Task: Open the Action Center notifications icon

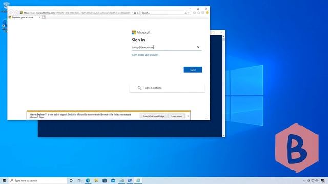Action: point(322,180)
